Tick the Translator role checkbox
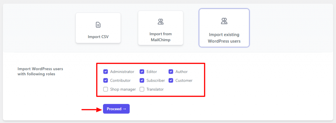This screenshot has width=336, height=123. 142,89
